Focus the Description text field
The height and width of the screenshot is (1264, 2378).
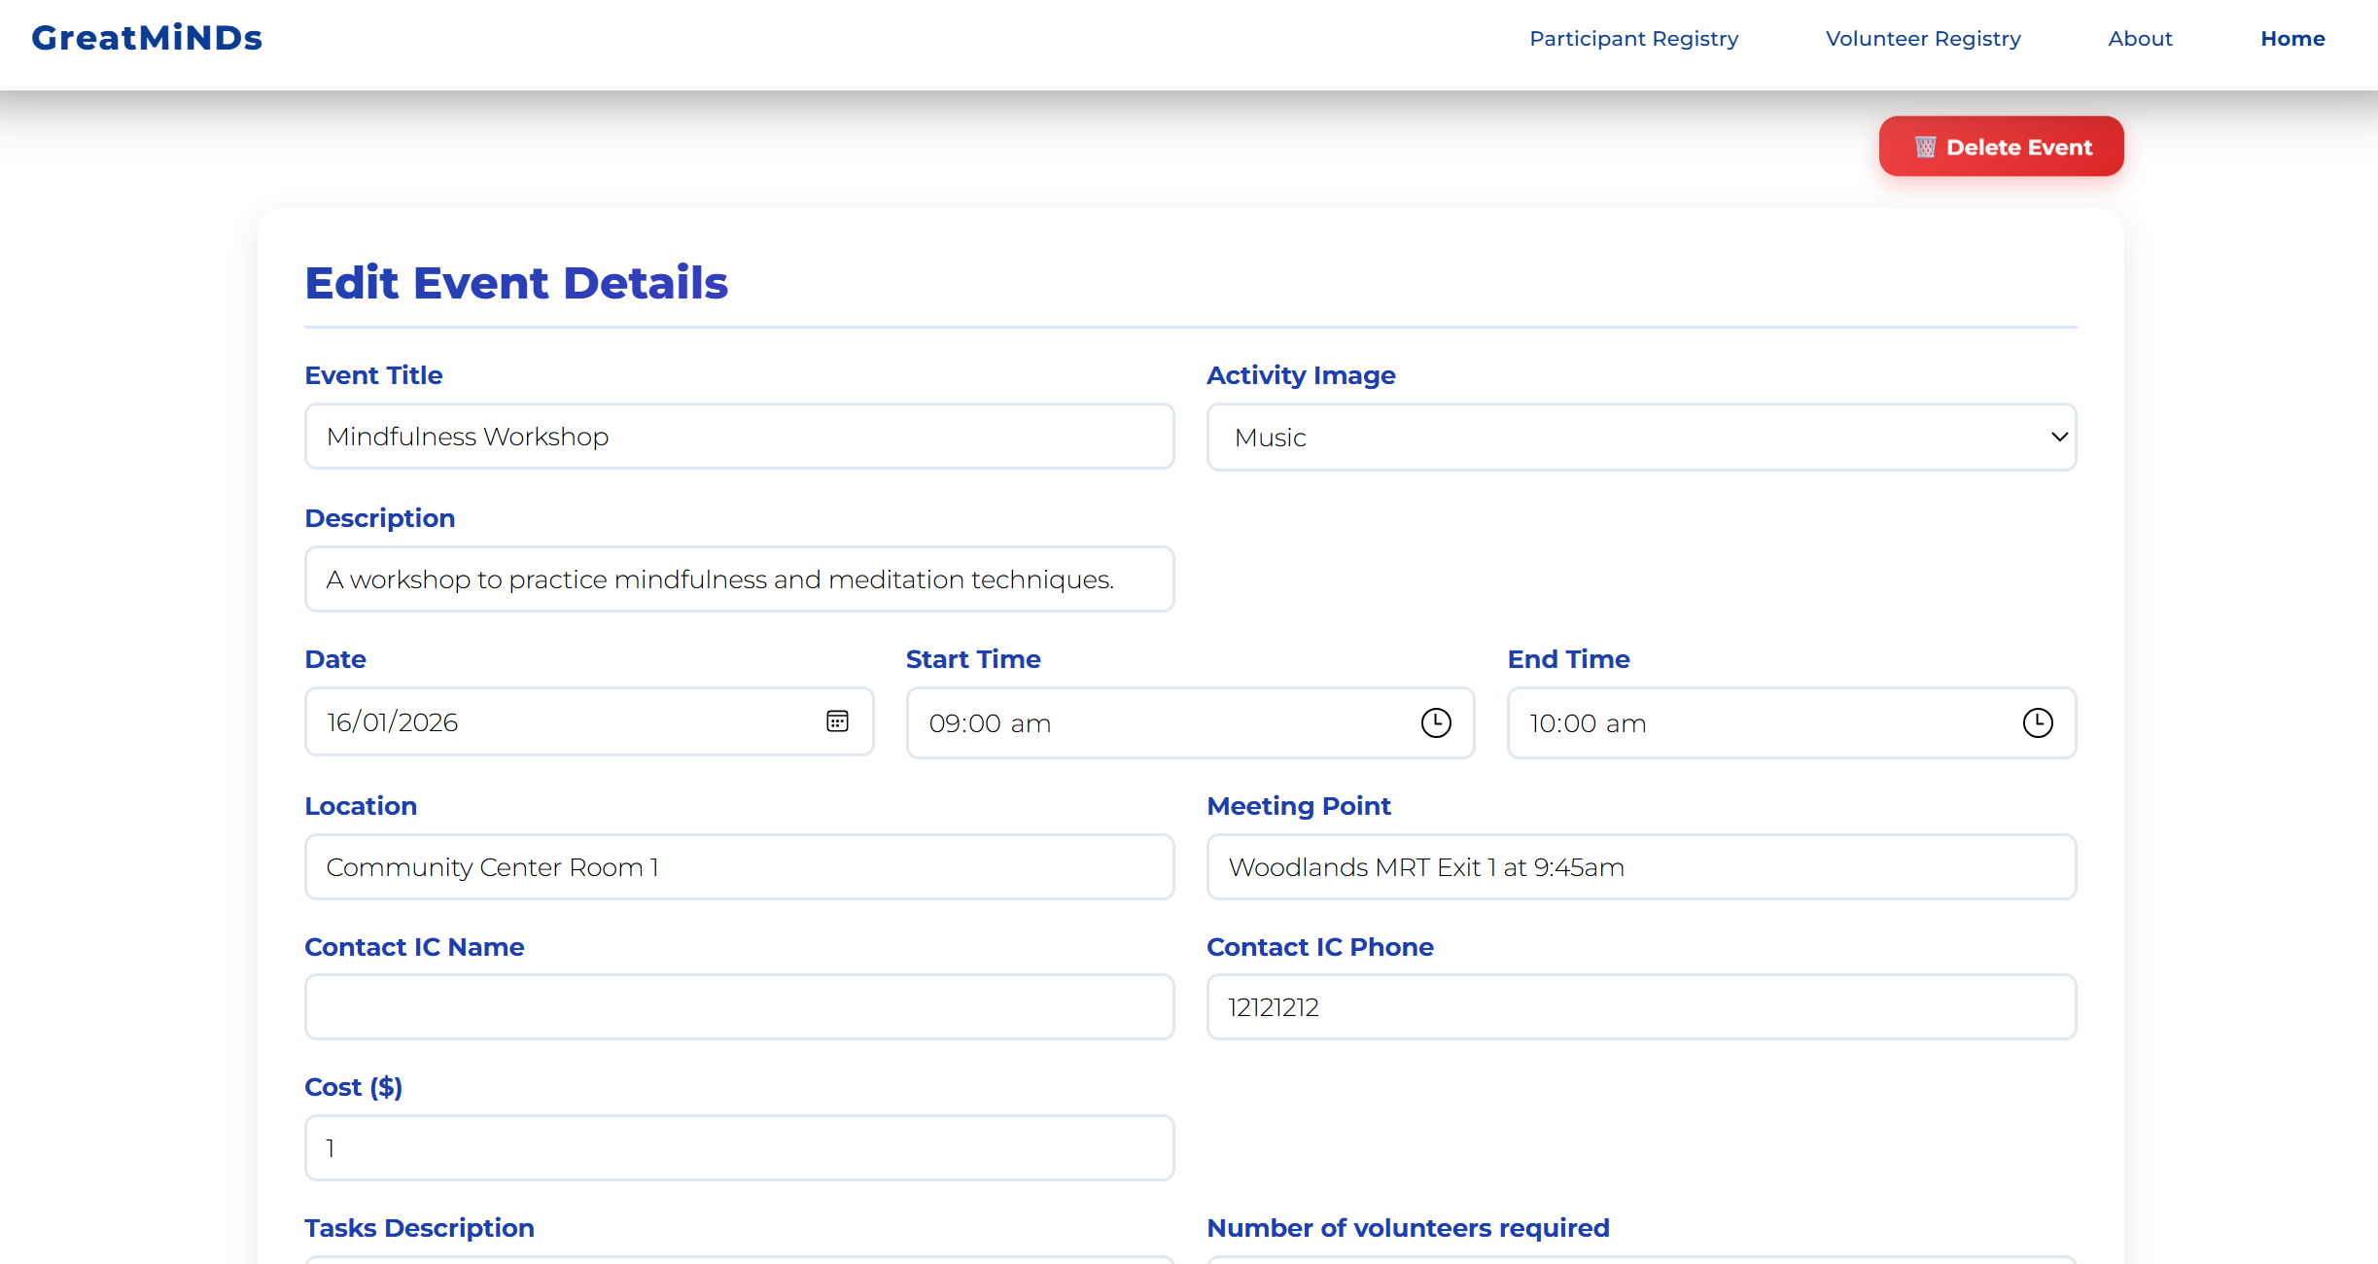[739, 579]
